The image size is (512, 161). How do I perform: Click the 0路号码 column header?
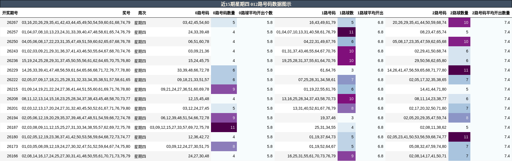coord(202,13)
